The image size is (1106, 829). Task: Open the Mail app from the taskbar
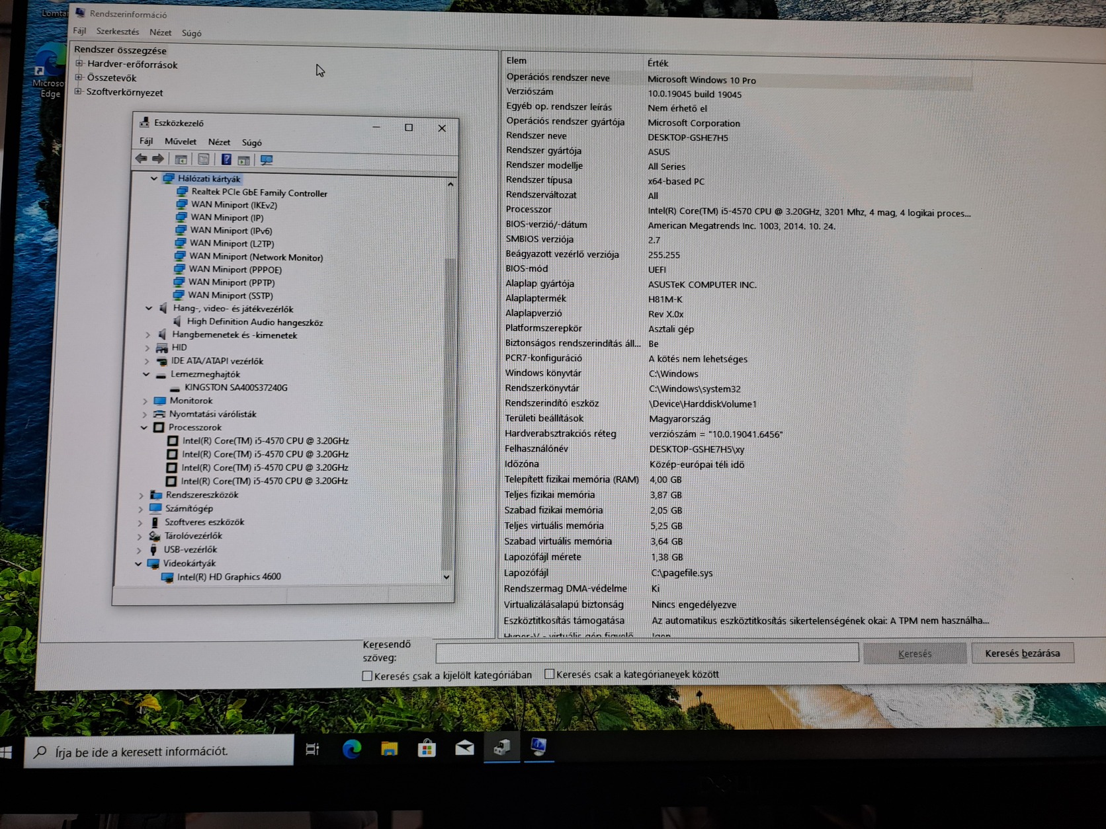tap(464, 748)
